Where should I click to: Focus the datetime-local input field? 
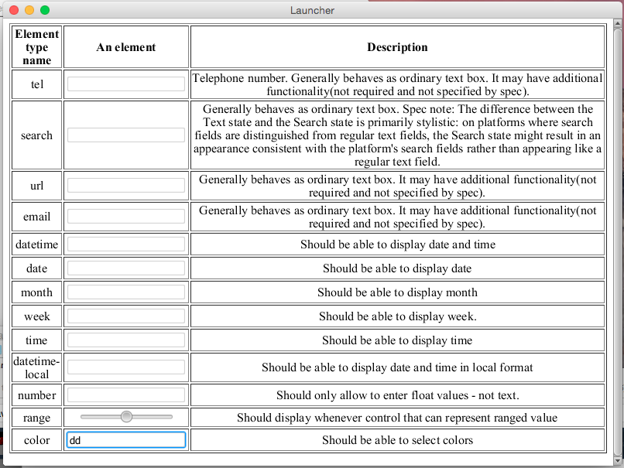(x=126, y=367)
